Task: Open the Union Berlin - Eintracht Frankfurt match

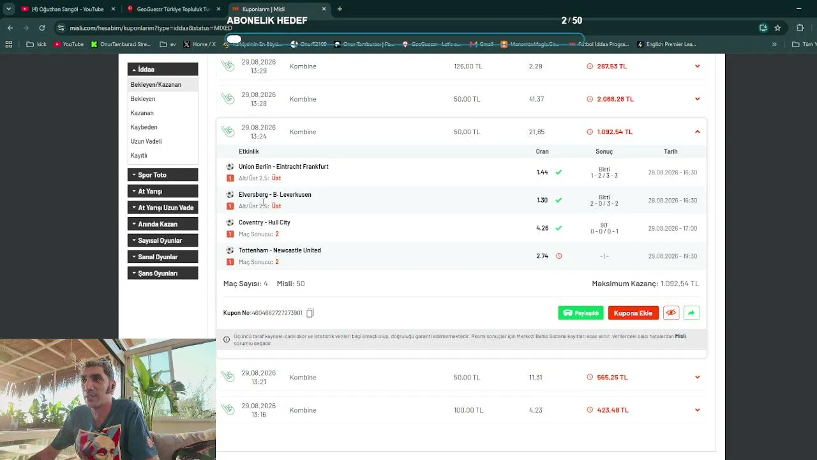Action: click(283, 167)
